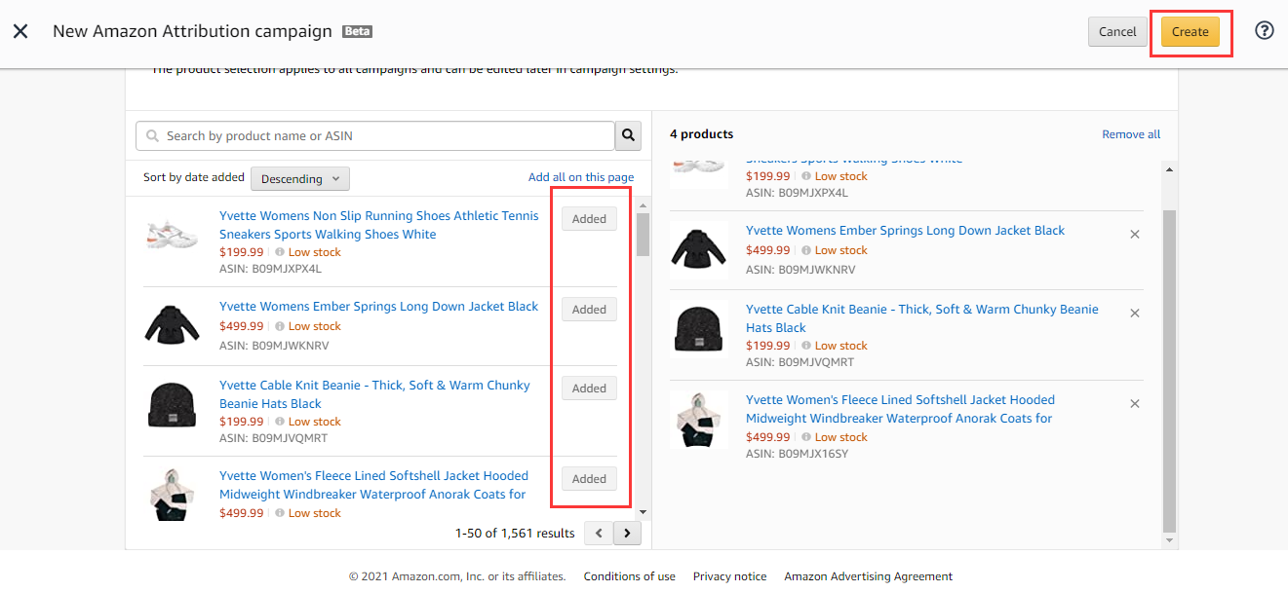This screenshot has height=592, width=1288.
Task: Click low stock info icon for the beanie
Action: (x=280, y=421)
